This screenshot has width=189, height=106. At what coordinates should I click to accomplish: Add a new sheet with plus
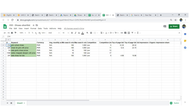pyautogui.click(x=7, y=103)
